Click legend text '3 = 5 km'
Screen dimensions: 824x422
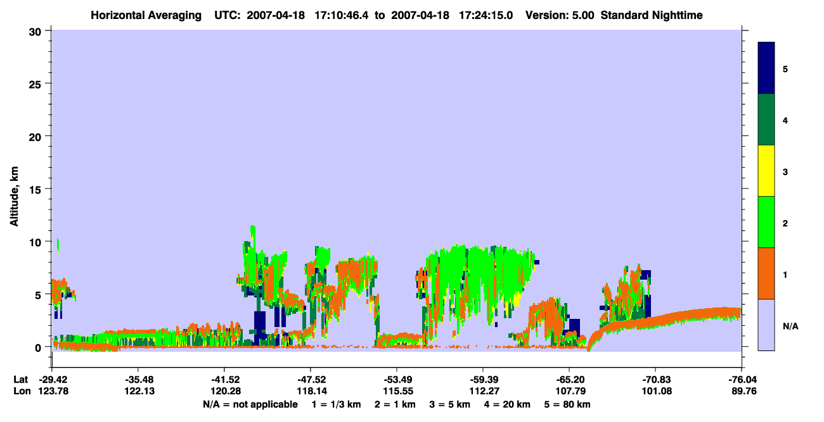pyautogui.click(x=450, y=404)
